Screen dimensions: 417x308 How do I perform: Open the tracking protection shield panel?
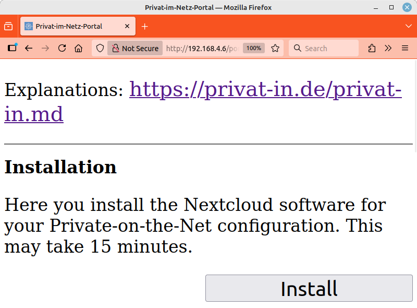tap(101, 48)
